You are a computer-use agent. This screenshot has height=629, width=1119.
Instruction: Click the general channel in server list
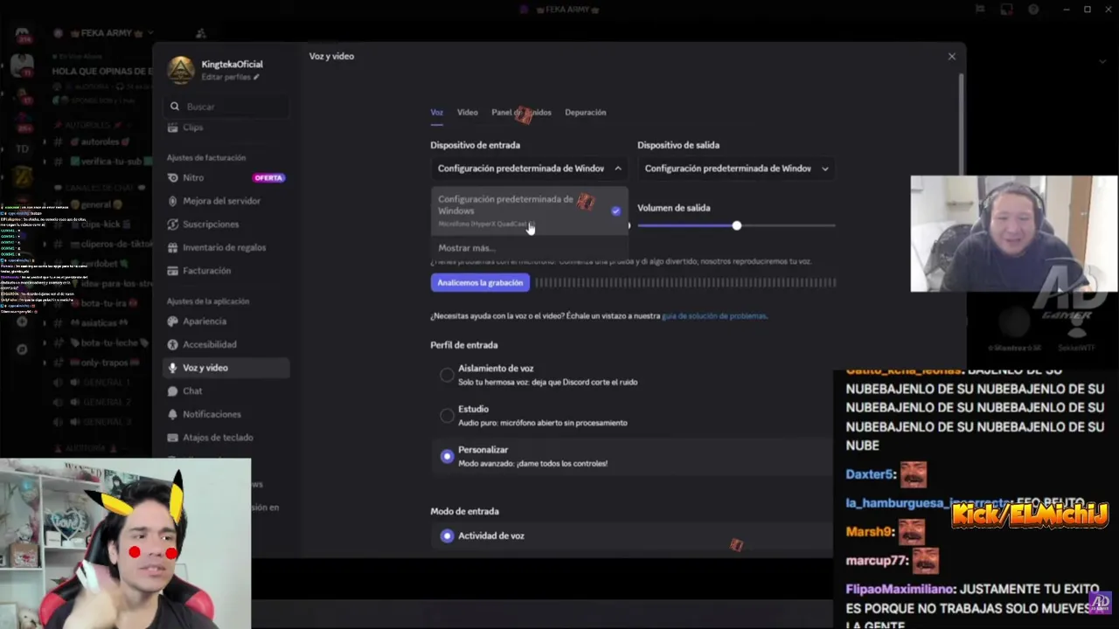pos(96,204)
